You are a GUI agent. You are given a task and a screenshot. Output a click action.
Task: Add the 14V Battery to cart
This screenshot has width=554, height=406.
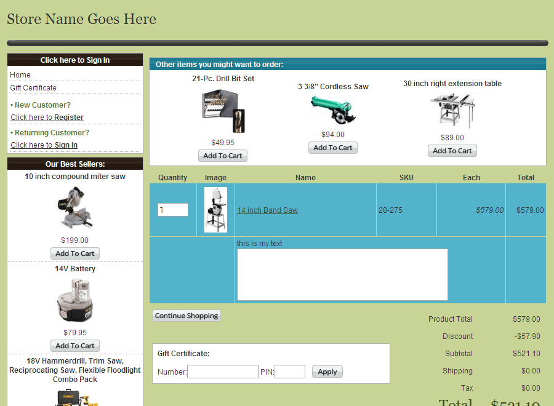tap(75, 346)
